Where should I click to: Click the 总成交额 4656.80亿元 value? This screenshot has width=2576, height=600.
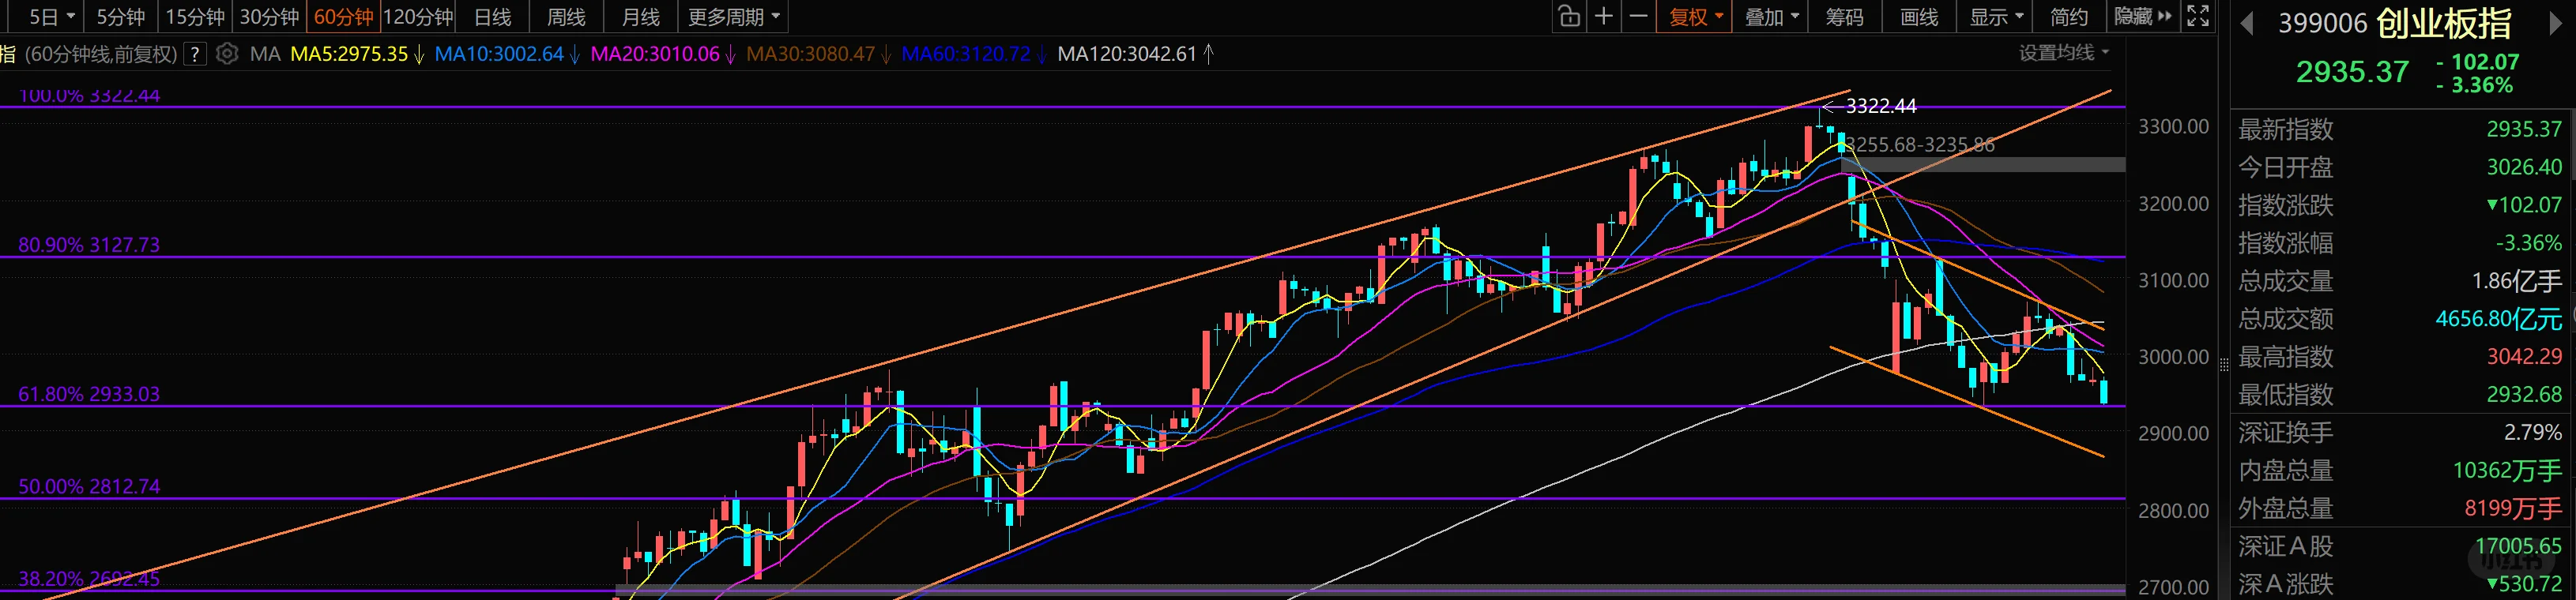(x=2498, y=320)
